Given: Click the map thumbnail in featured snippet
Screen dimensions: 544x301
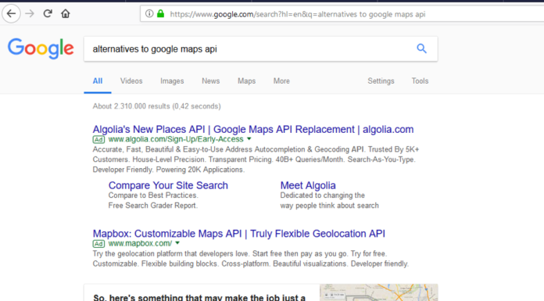Looking at the screenshot, I should [379, 292].
